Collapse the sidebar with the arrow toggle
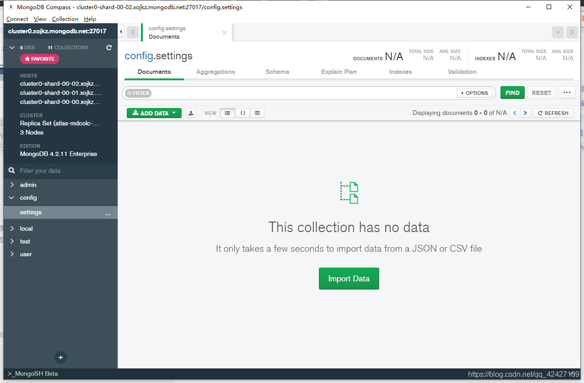The height and width of the screenshot is (383, 584). coord(121,31)
